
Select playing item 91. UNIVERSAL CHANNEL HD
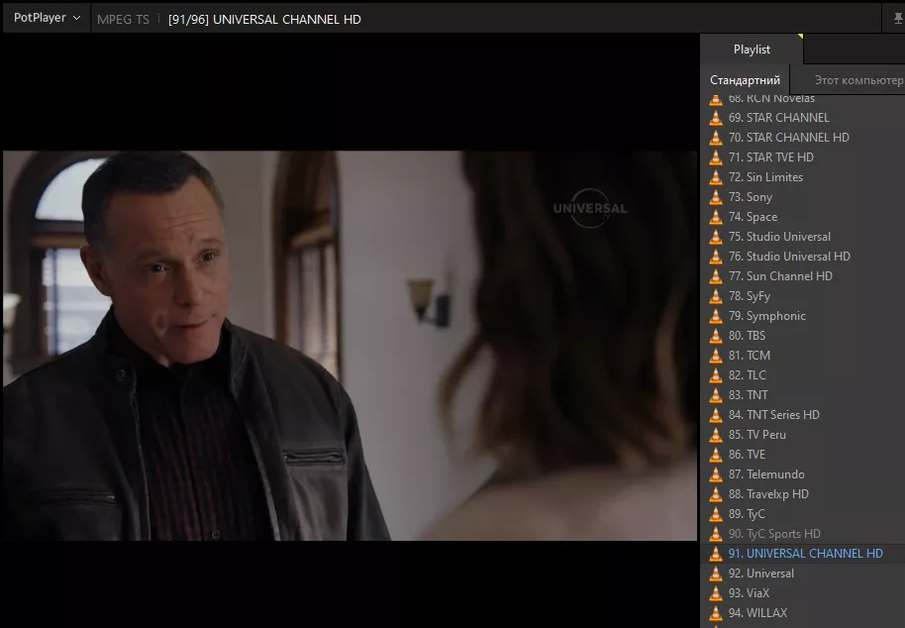(803, 554)
